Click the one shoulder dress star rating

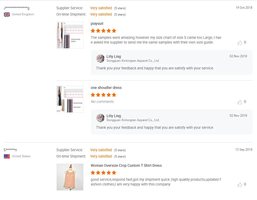(103, 95)
